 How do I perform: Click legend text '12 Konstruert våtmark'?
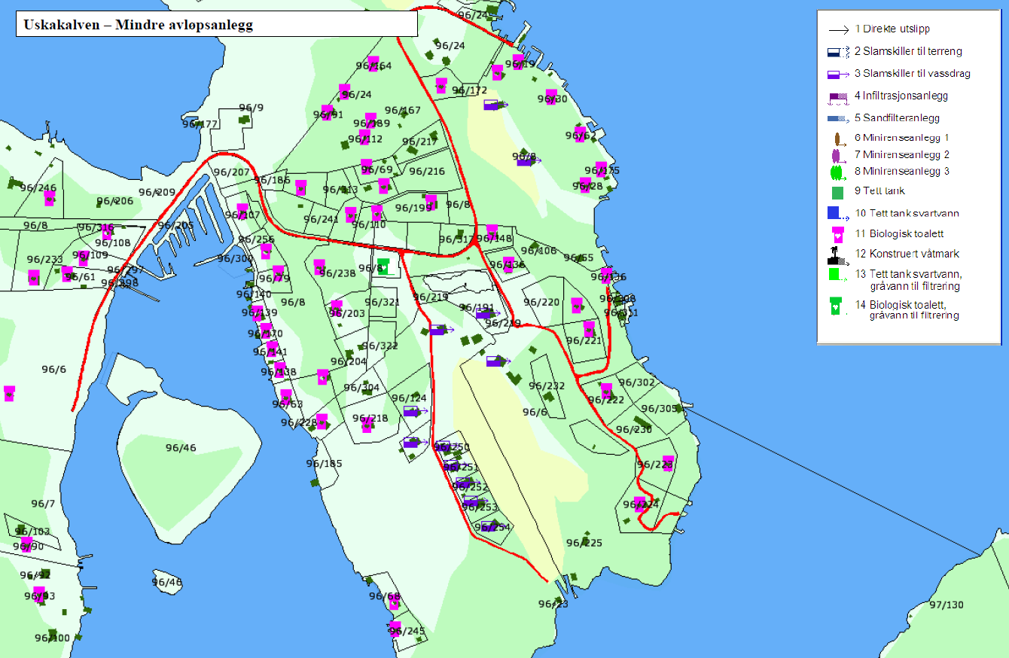tap(907, 254)
